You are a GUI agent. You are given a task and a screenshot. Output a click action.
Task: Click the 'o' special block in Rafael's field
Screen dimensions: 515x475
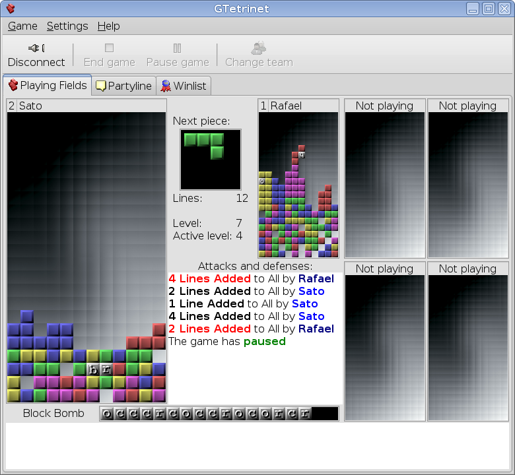(261, 181)
